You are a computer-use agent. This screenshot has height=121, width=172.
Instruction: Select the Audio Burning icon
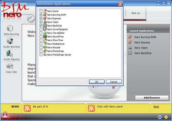pyautogui.click(x=10, y=41)
